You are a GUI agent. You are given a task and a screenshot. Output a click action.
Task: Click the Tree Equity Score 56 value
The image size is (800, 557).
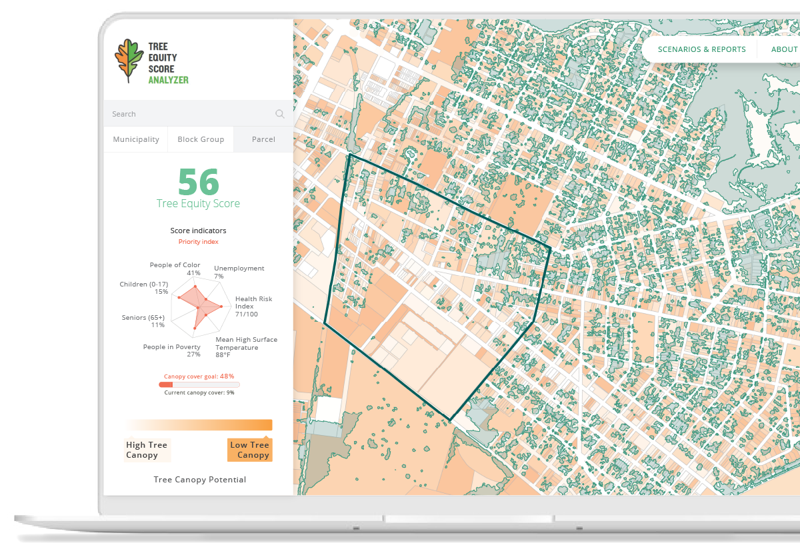[x=198, y=183]
